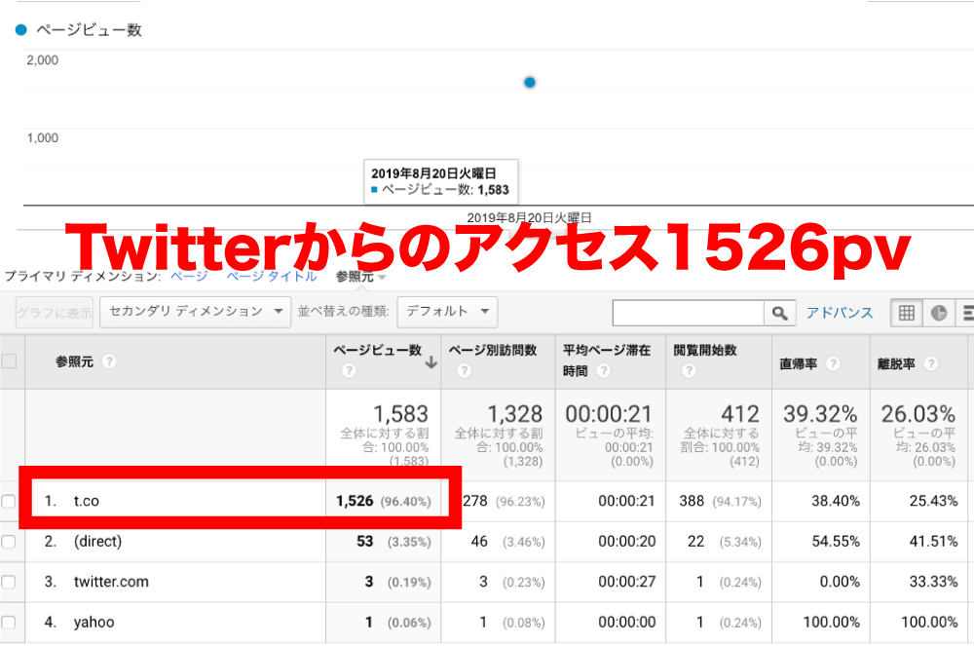
Task: Click 412 total entrances value
Action: pos(740,414)
